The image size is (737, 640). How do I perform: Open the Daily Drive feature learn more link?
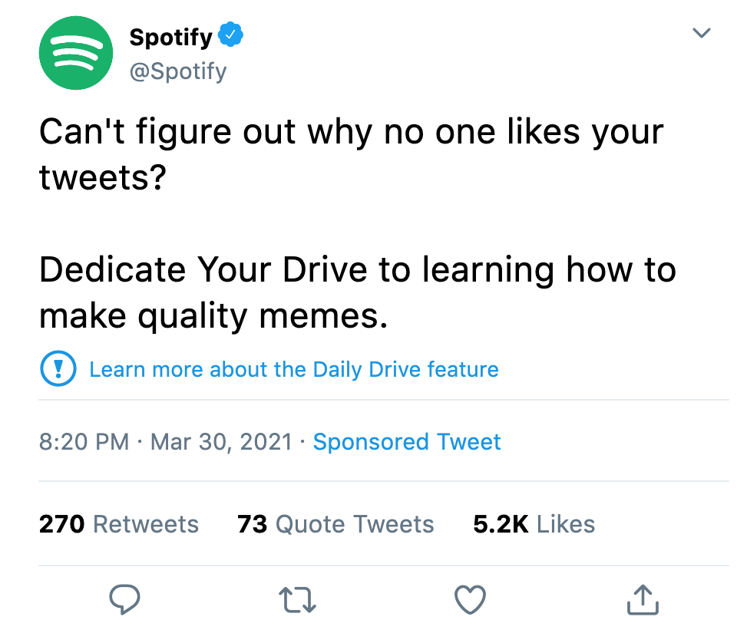point(294,369)
